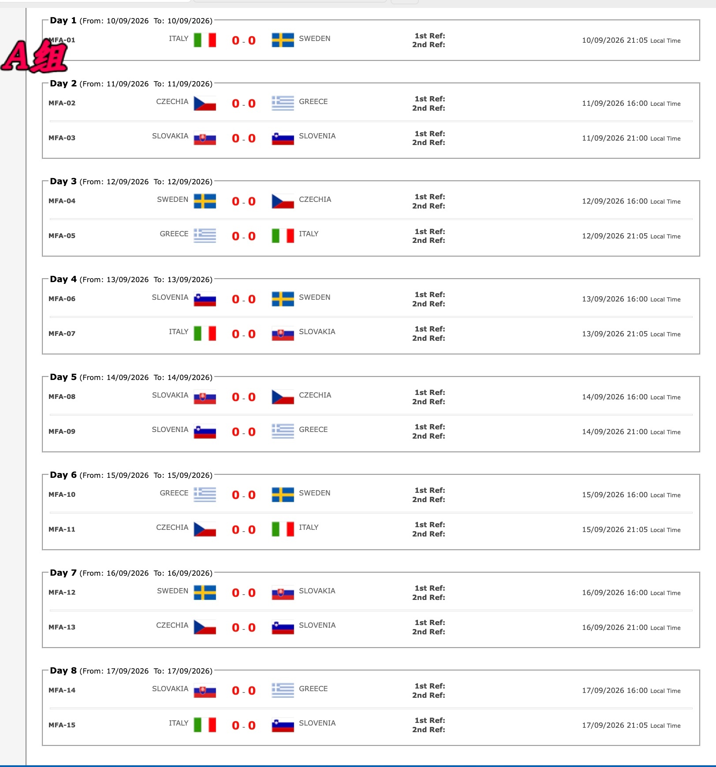This screenshot has height=767, width=716.
Task: Select match code MFA-08
Action: point(62,397)
